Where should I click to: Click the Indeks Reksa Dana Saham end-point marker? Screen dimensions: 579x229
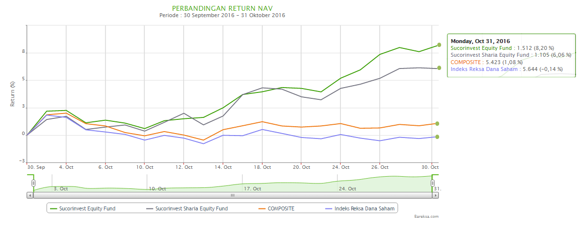437,137
